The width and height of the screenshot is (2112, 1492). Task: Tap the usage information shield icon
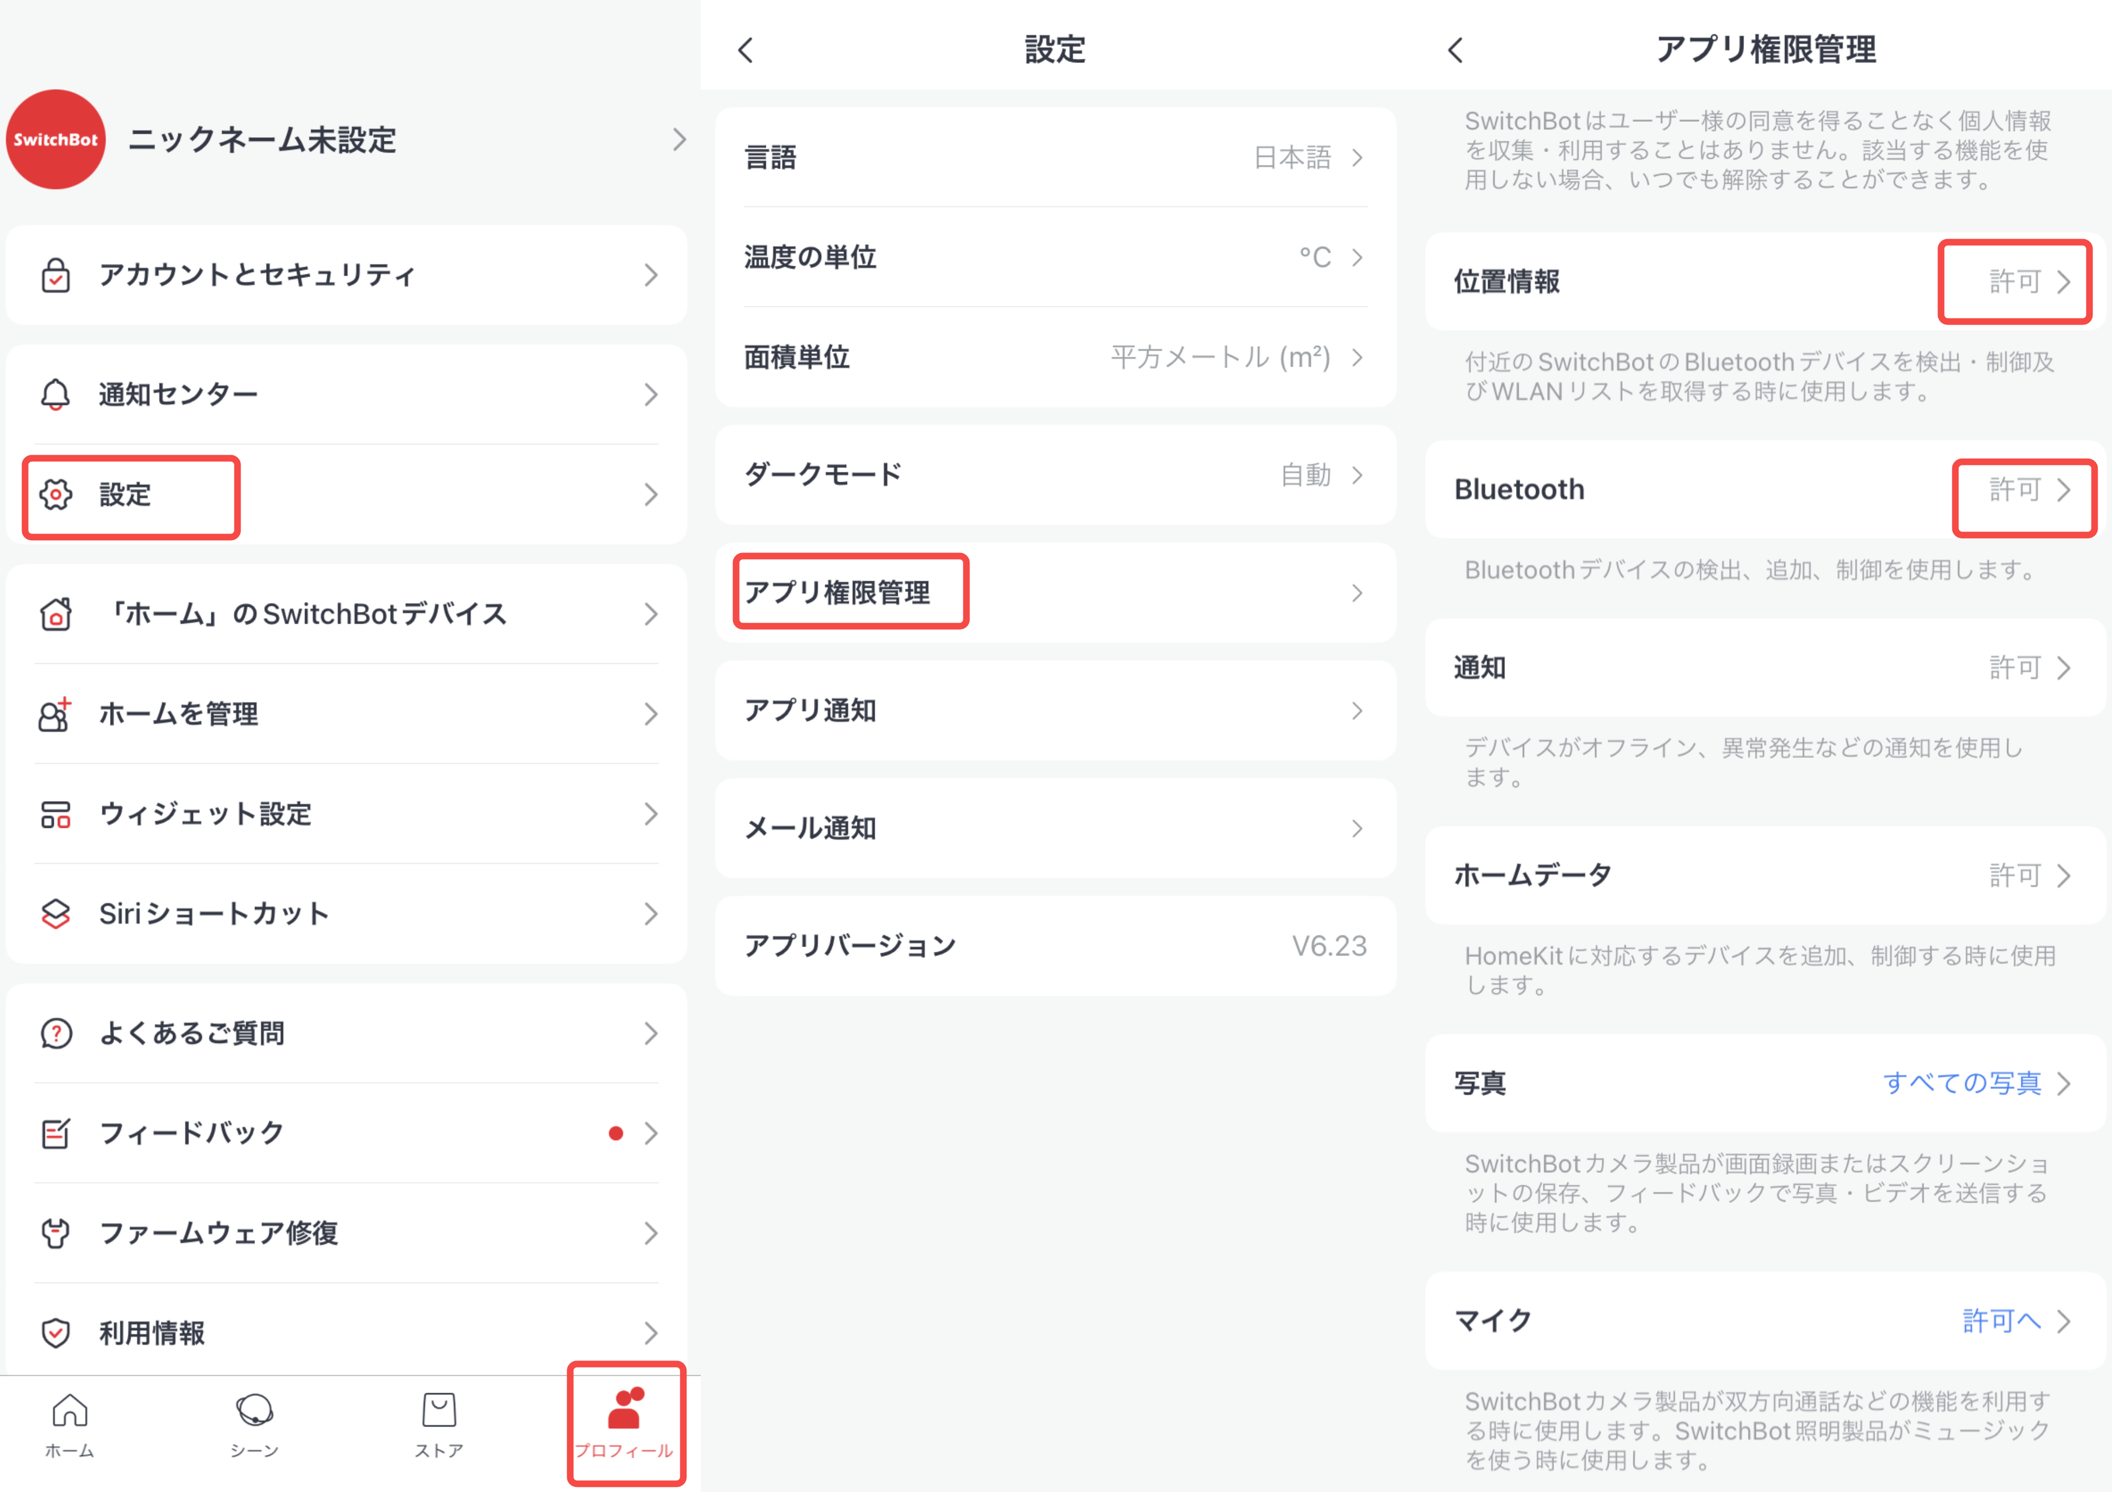pos(56,1333)
